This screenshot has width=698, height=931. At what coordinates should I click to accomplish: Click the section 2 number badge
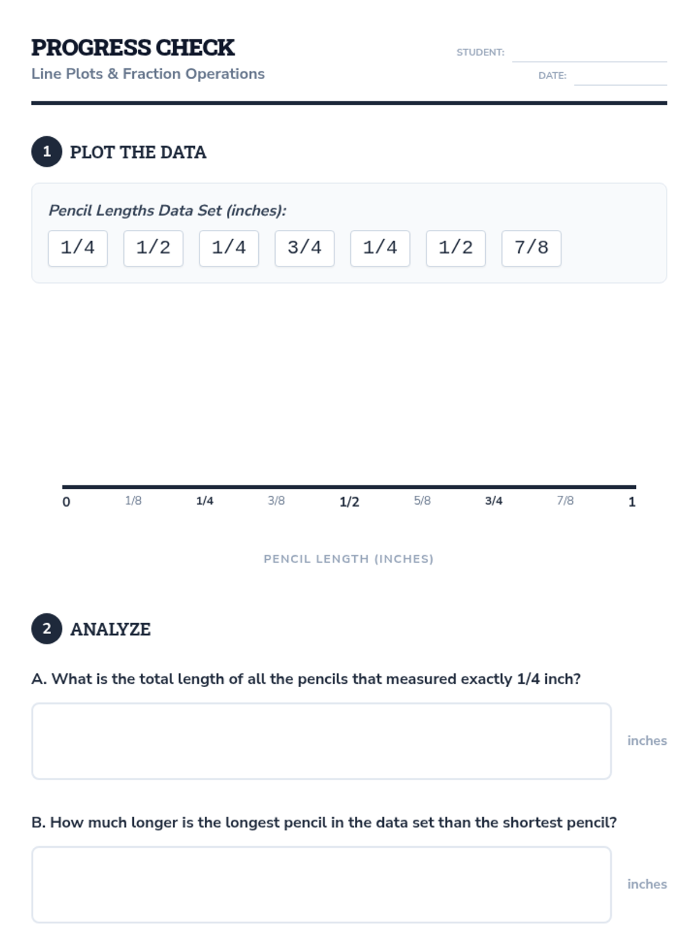coord(47,629)
